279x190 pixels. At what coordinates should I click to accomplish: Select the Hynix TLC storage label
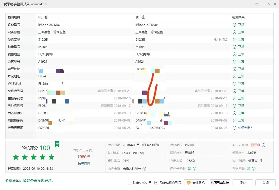pos(220,40)
